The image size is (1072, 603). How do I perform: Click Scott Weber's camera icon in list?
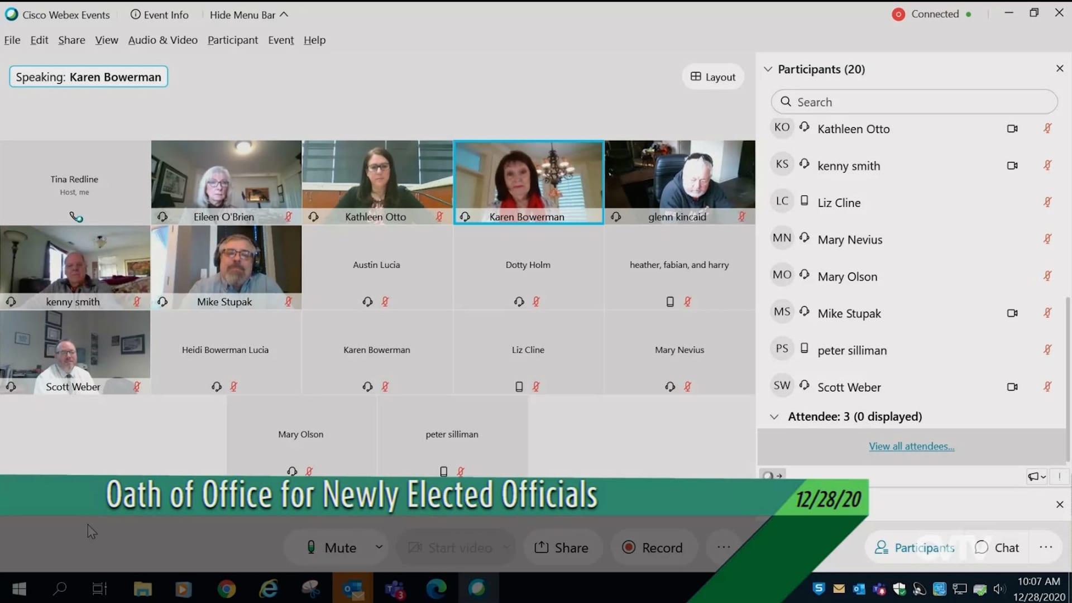pyautogui.click(x=1012, y=387)
